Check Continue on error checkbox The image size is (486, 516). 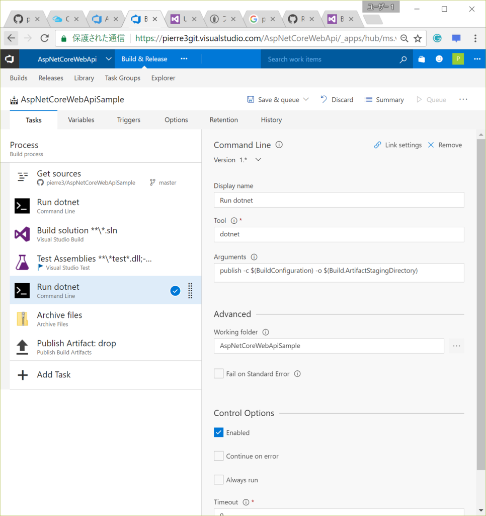218,456
